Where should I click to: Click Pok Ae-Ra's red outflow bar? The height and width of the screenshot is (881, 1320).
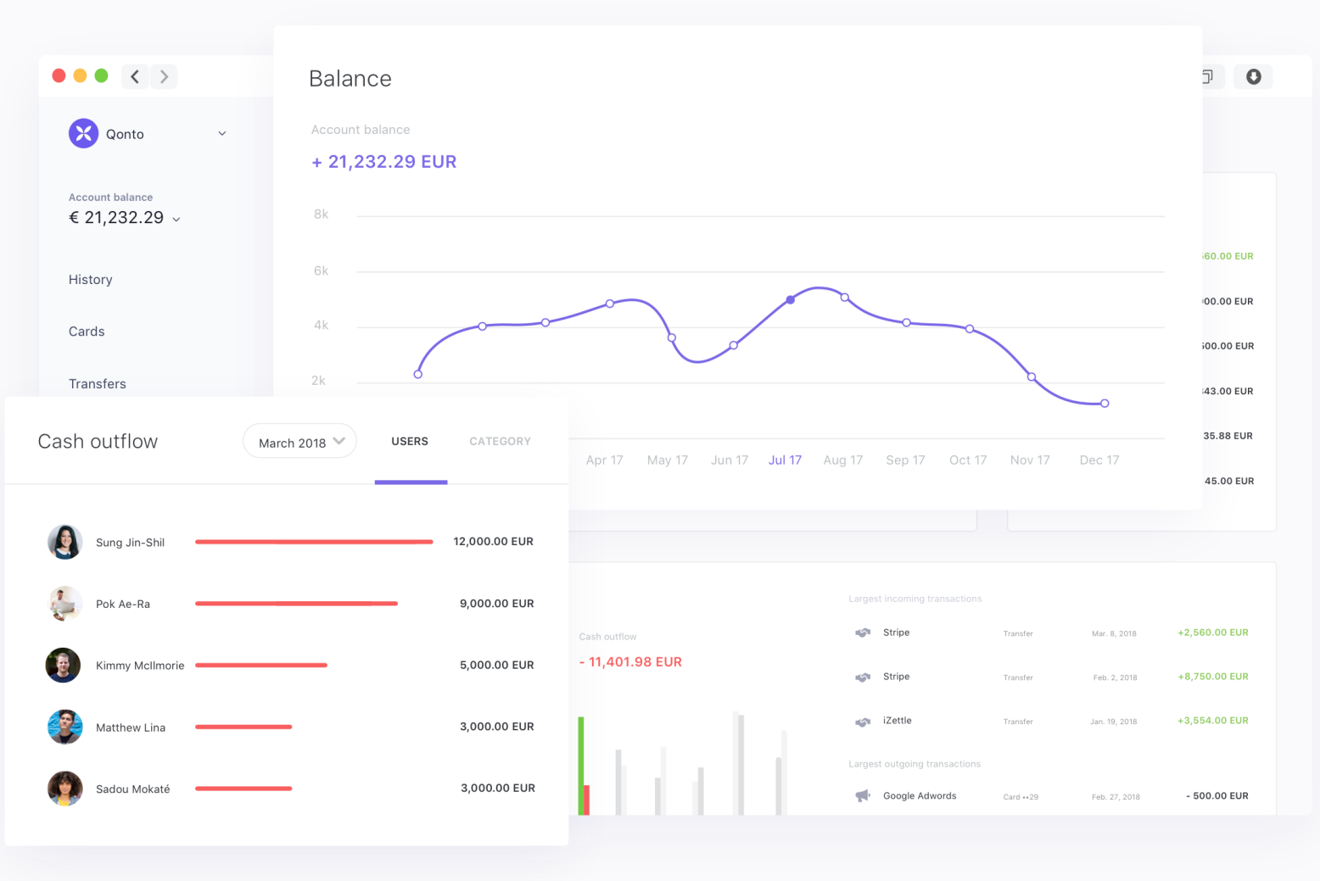tap(296, 604)
